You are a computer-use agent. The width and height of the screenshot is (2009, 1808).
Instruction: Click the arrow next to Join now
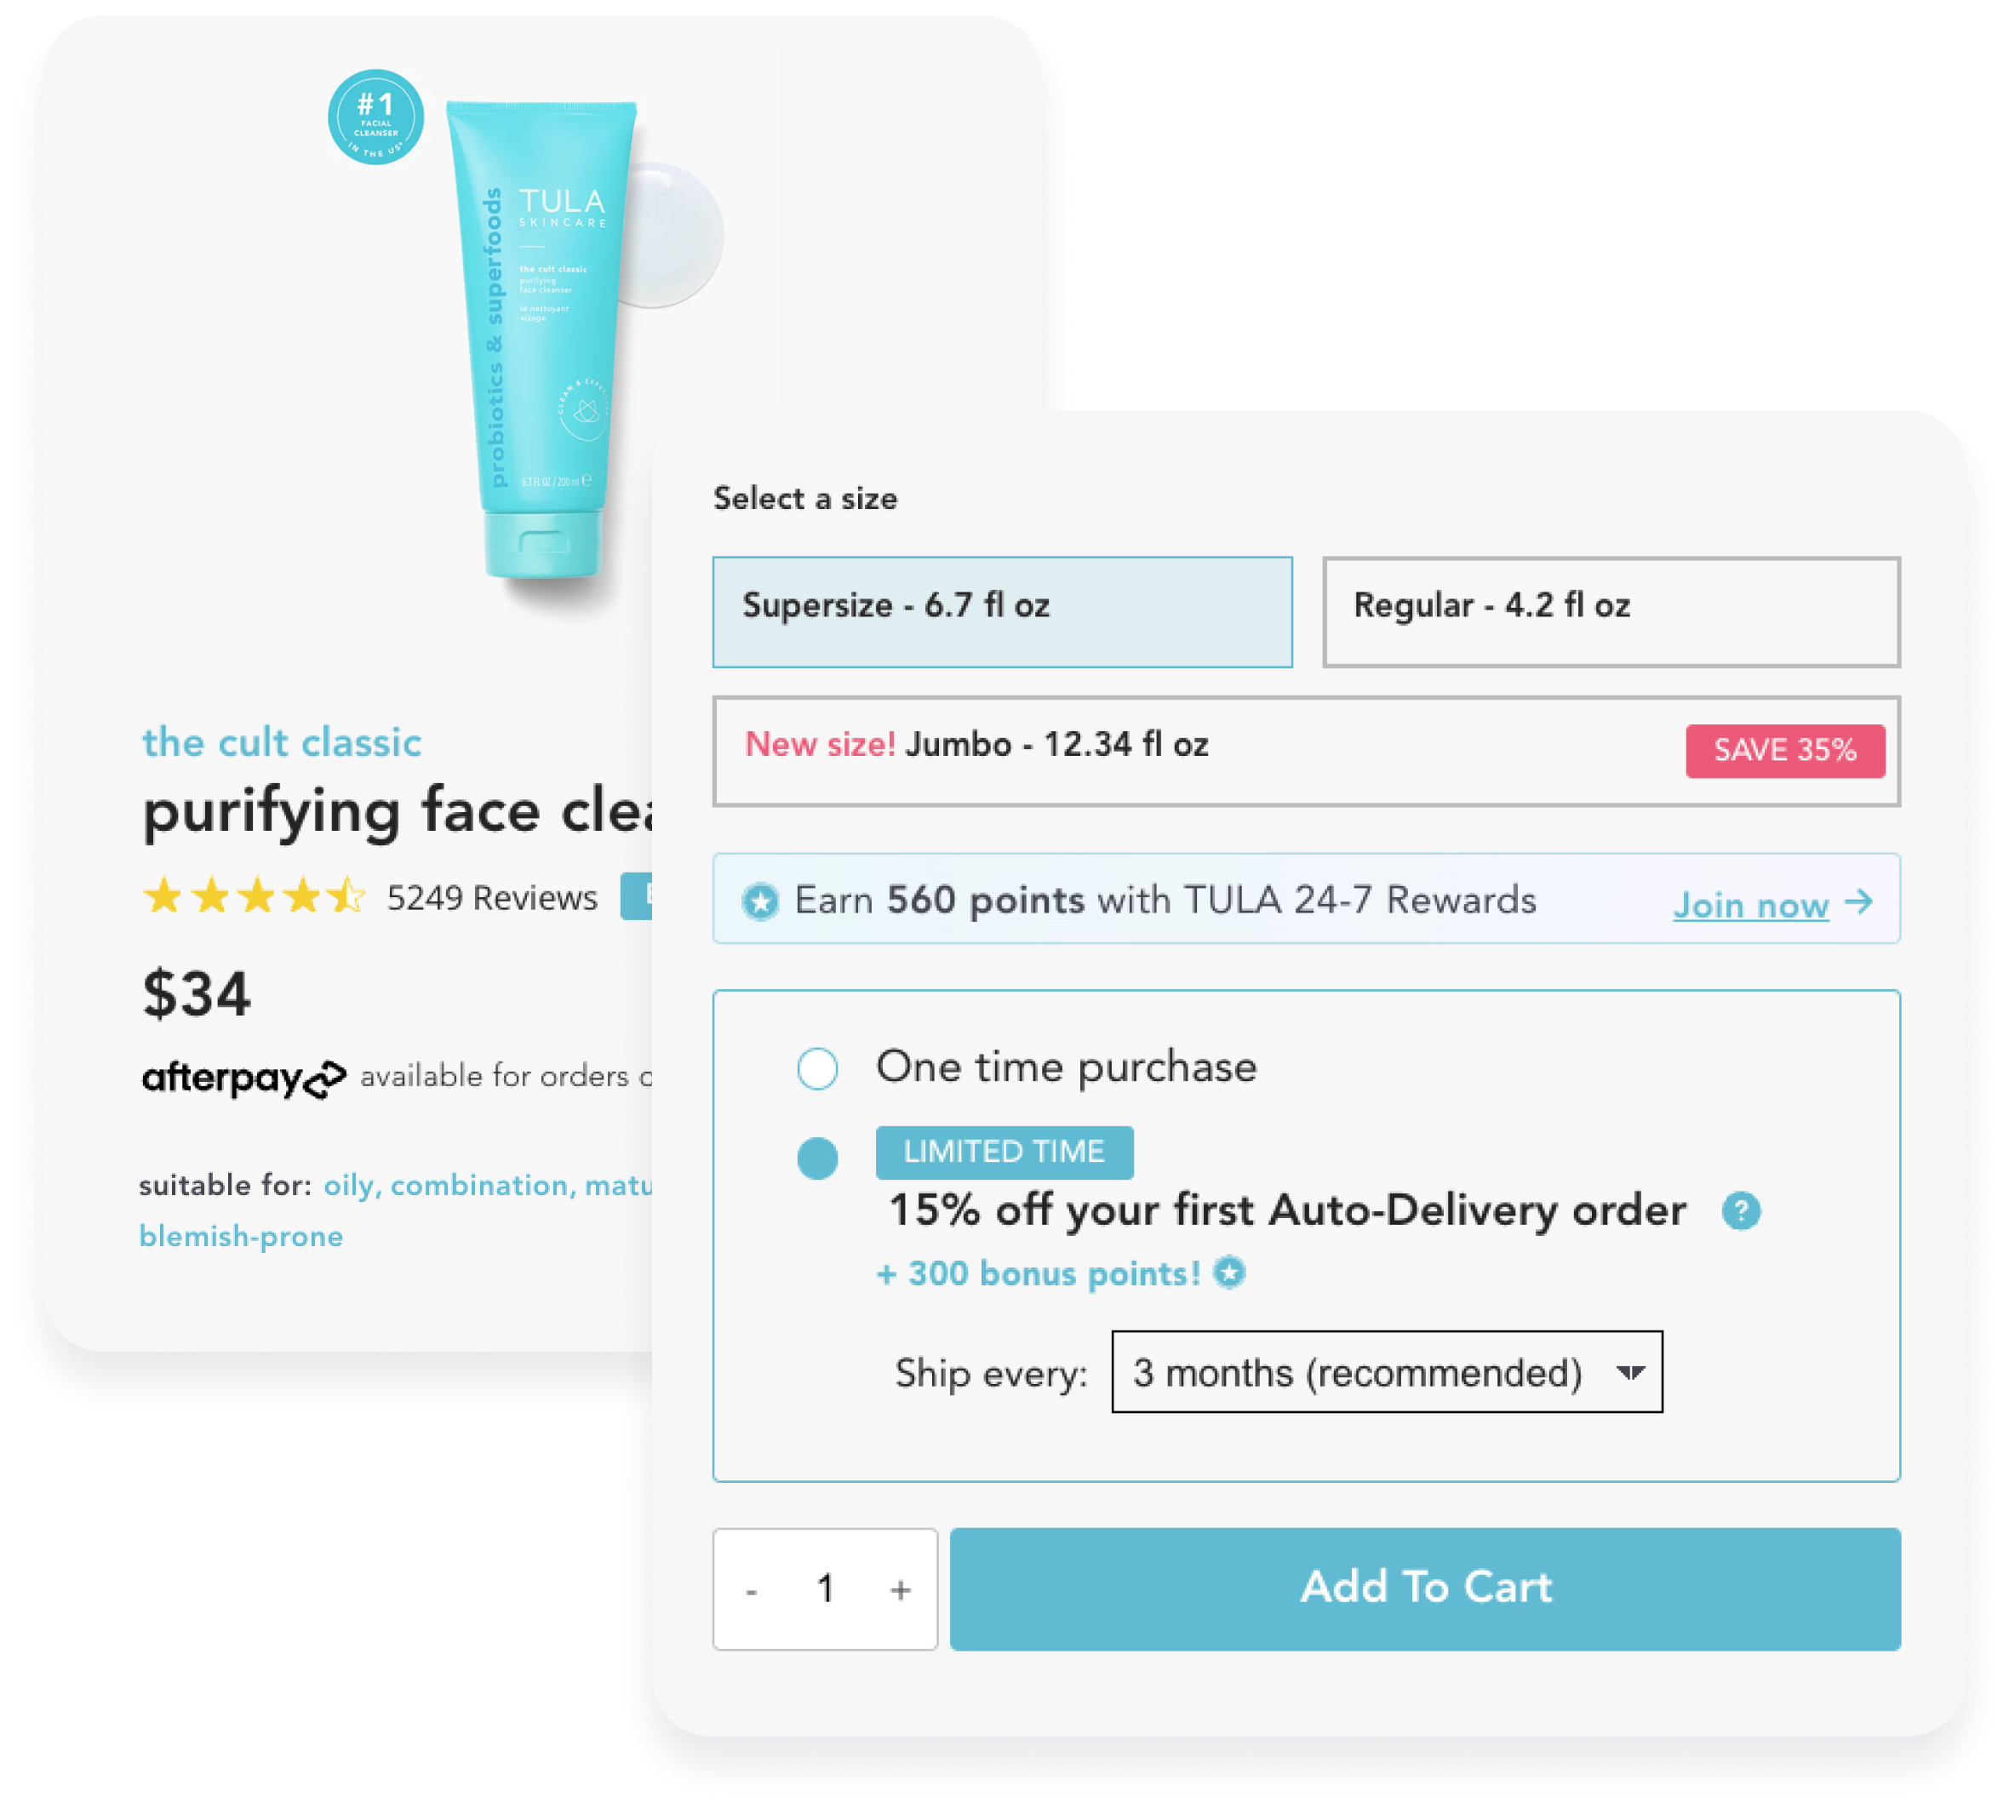[x=1858, y=902]
